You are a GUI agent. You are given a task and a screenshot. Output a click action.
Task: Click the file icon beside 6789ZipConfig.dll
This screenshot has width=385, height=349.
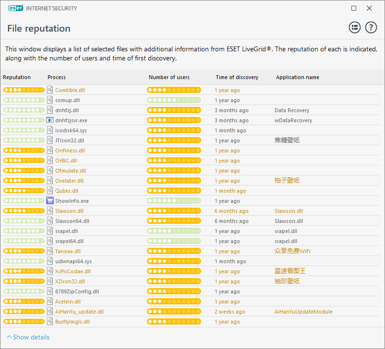pos(50,291)
